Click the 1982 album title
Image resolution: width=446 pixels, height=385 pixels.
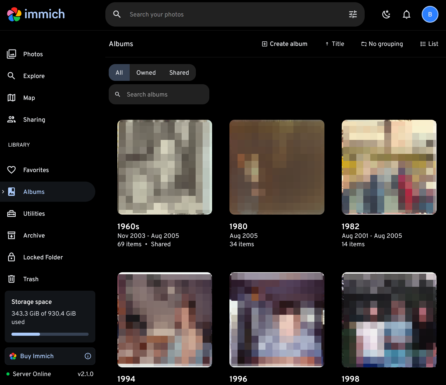[350, 226]
